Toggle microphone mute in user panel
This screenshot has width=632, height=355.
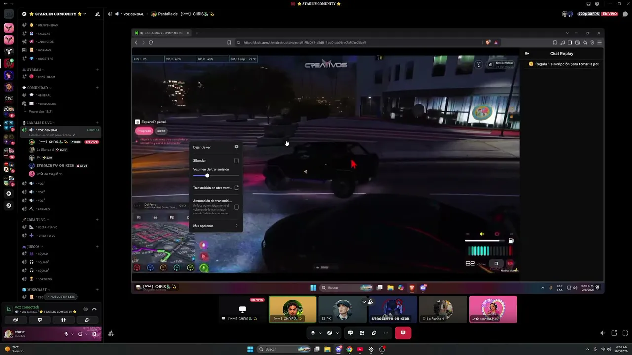coord(66,334)
